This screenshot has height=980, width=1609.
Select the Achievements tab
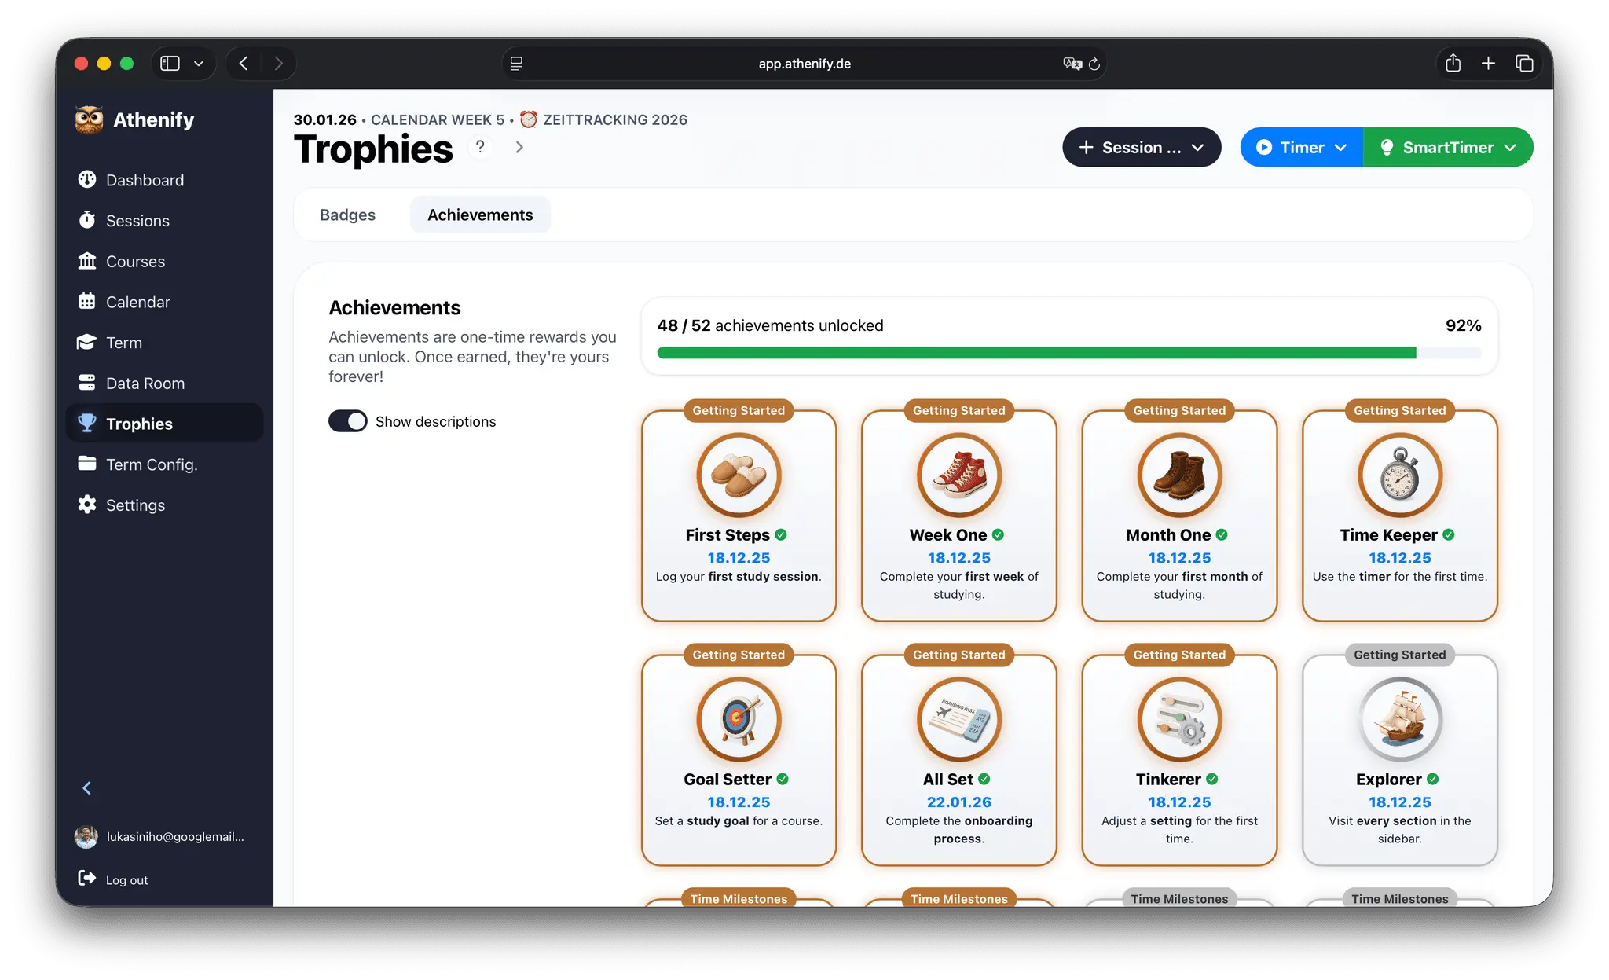[x=480, y=215]
